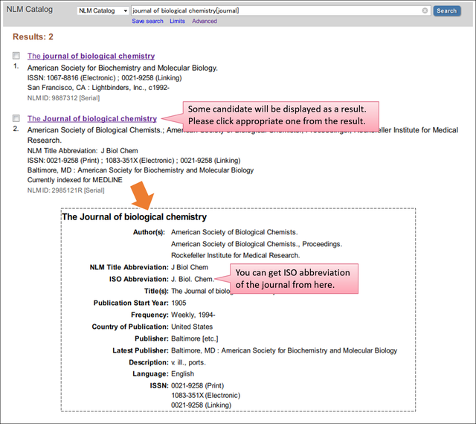Select ISSN '1083-351X (Electronic)' in detail panel

point(206,396)
